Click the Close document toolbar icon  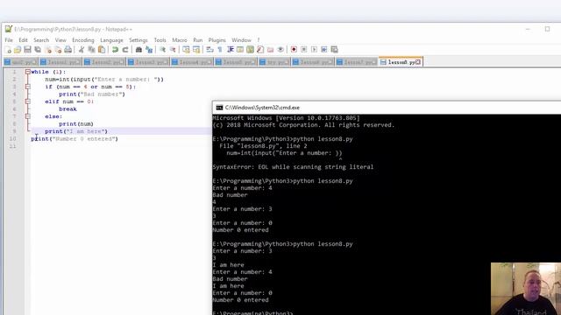pos(47,50)
